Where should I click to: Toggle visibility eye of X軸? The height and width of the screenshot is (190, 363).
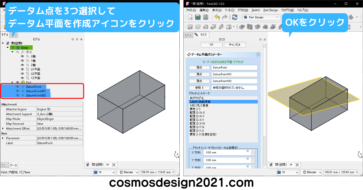(x=22, y=56)
